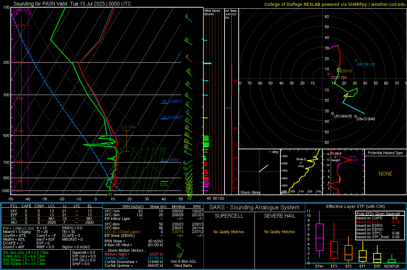Click the 'Sfc-3km AGL LR = 2.6 C/km' line
The height and width of the screenshot is (270, 407).
tap(26, 252)
